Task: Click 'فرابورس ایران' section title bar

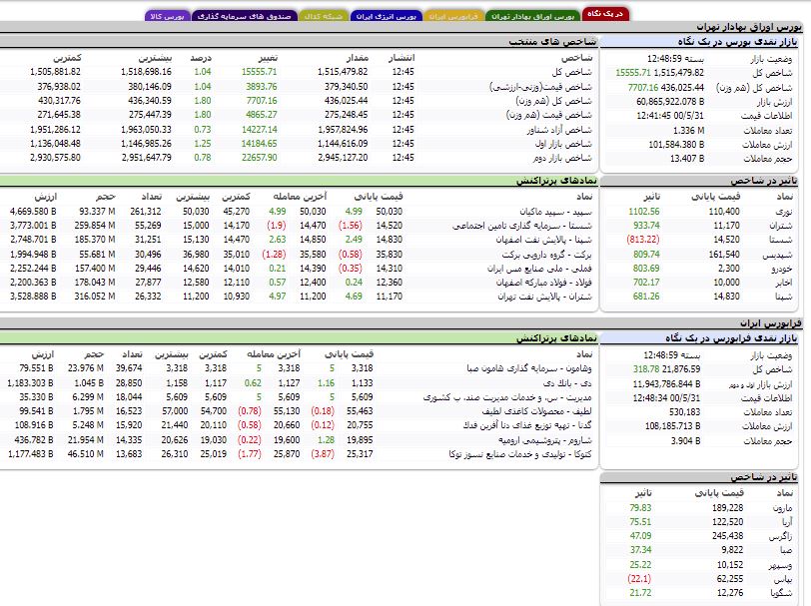Action: coord(401,323)
